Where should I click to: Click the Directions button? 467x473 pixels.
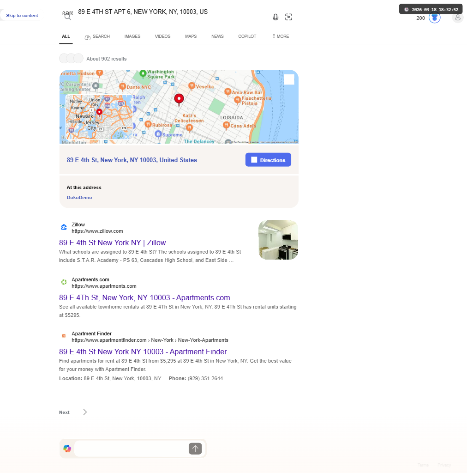pyautogui.click(x=268, y=159)
